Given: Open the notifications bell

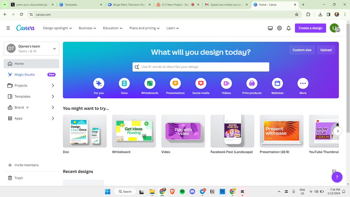Looking at the screenshot, I should pos(288,28).
